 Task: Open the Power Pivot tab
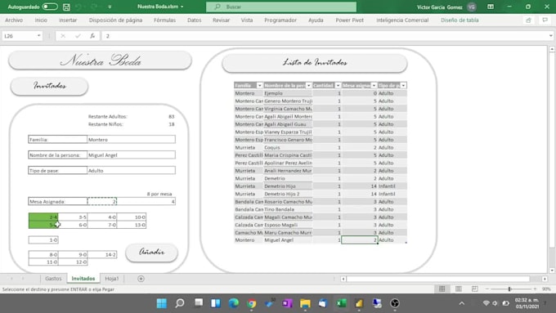click(x=350, y=20)
